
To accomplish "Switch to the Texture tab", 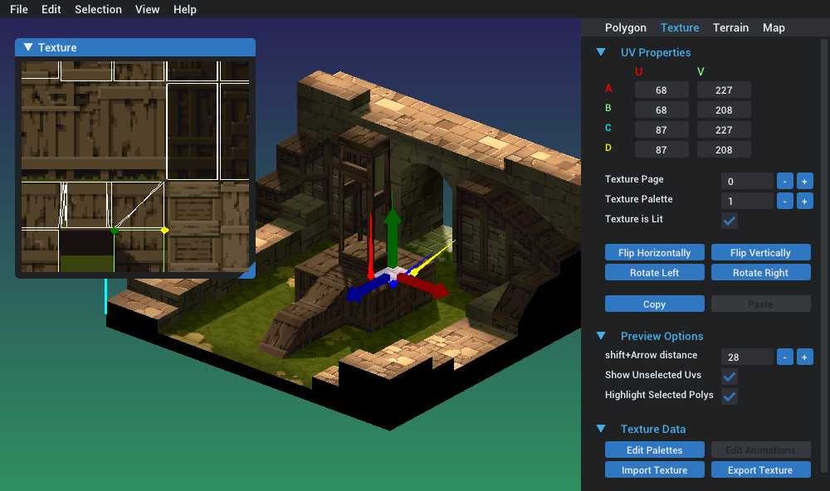I will pyautogui.click(x=679, y=27).
